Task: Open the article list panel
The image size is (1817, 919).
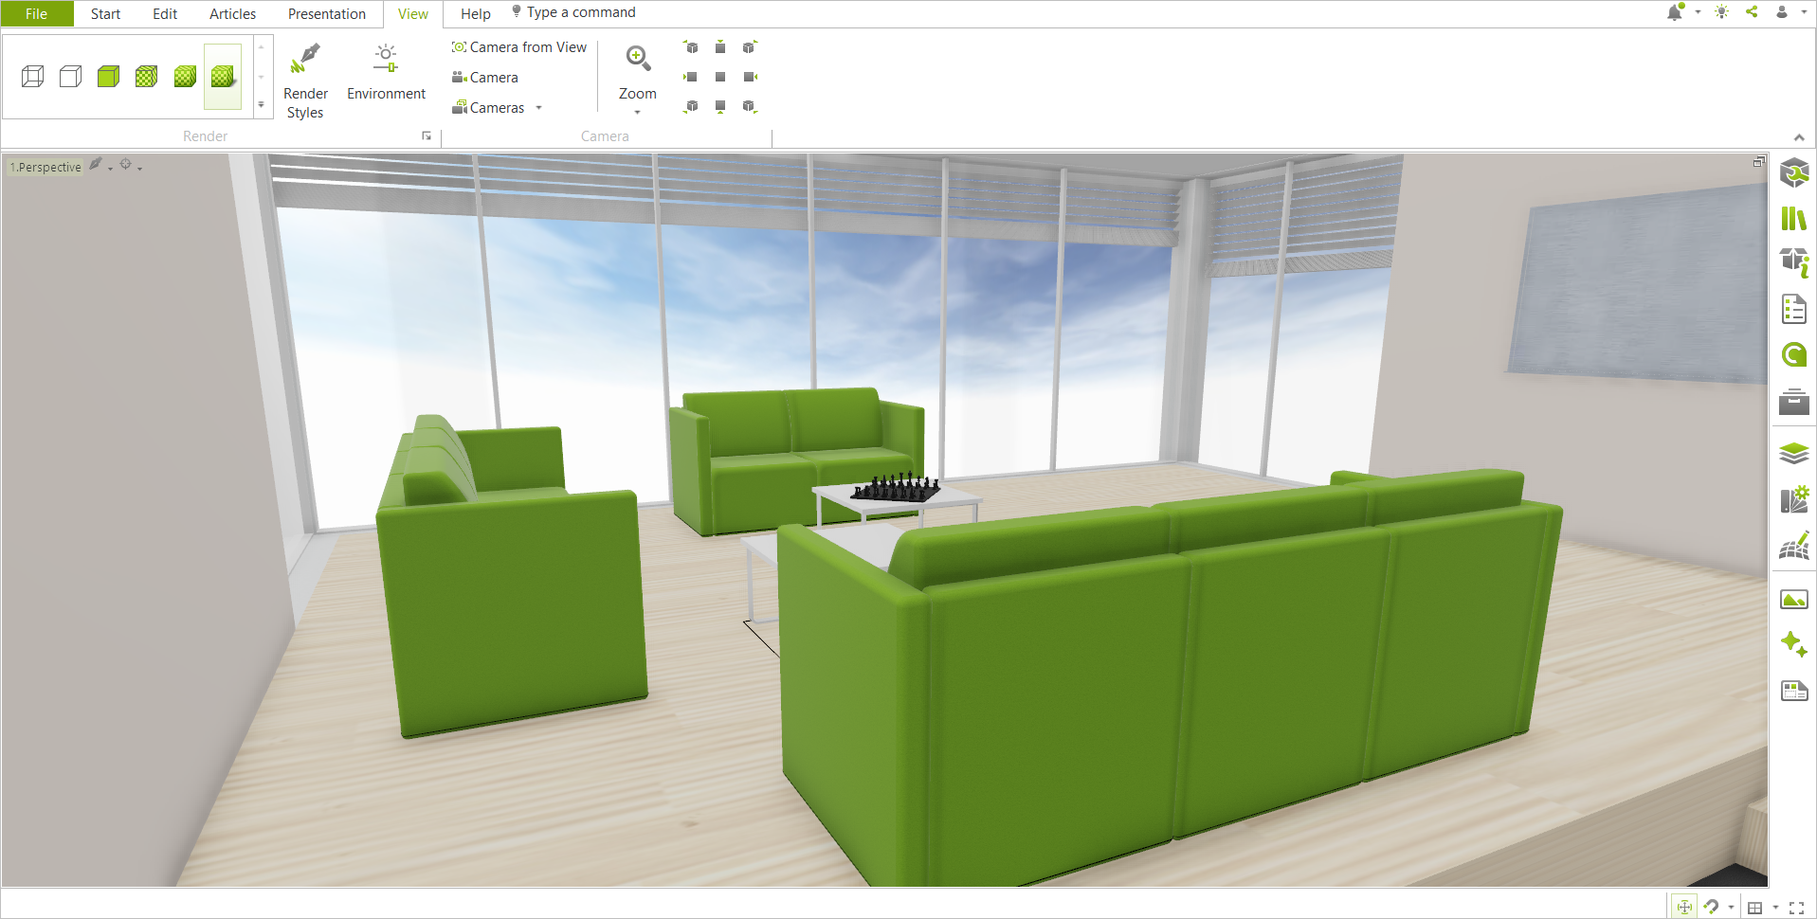Action: click(1794, 309)
